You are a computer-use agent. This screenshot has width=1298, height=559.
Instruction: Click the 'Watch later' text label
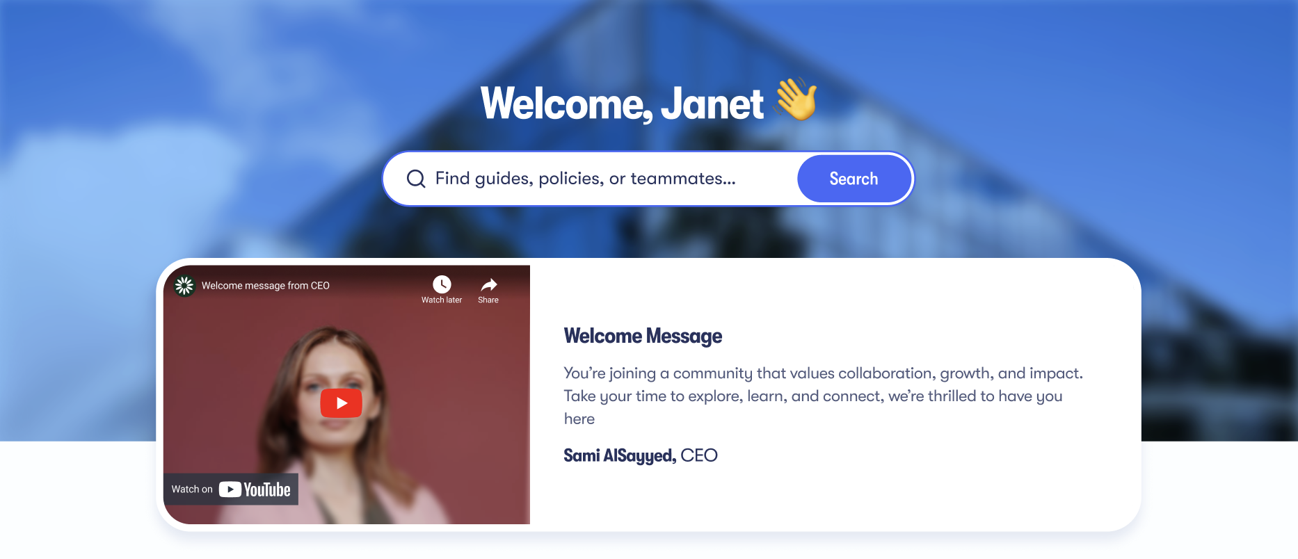pos(442,300)
